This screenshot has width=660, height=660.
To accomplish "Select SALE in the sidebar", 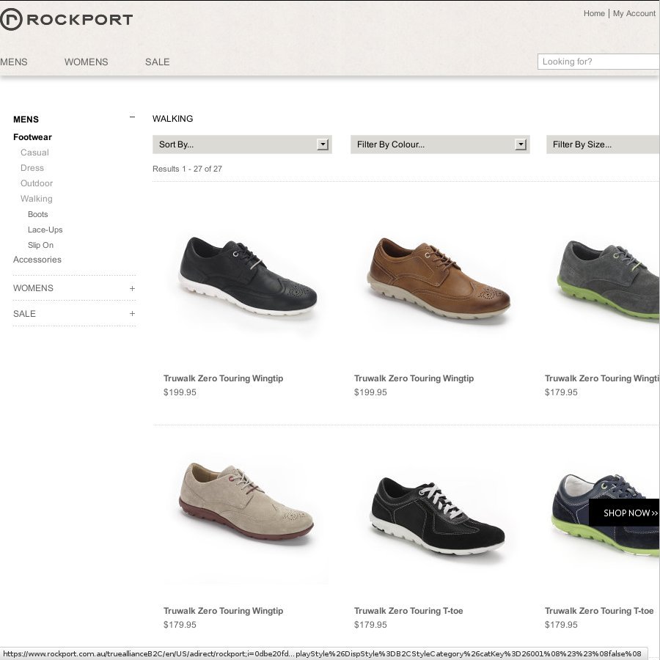I will pos(24,314).
